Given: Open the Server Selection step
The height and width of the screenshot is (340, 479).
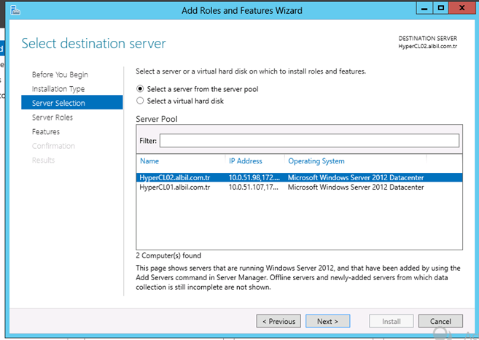Looking at the screenshot, I should (72, 103).
